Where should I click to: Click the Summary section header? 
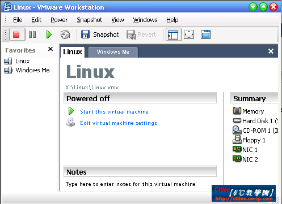pyautogui.click(x=254, y=98)
